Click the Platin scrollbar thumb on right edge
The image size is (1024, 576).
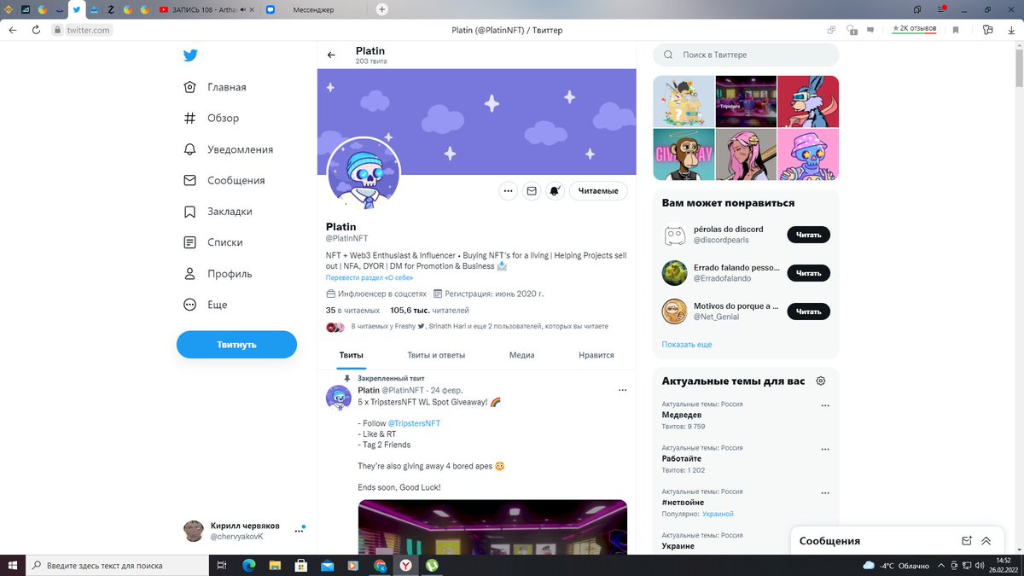pos(1019,67)
